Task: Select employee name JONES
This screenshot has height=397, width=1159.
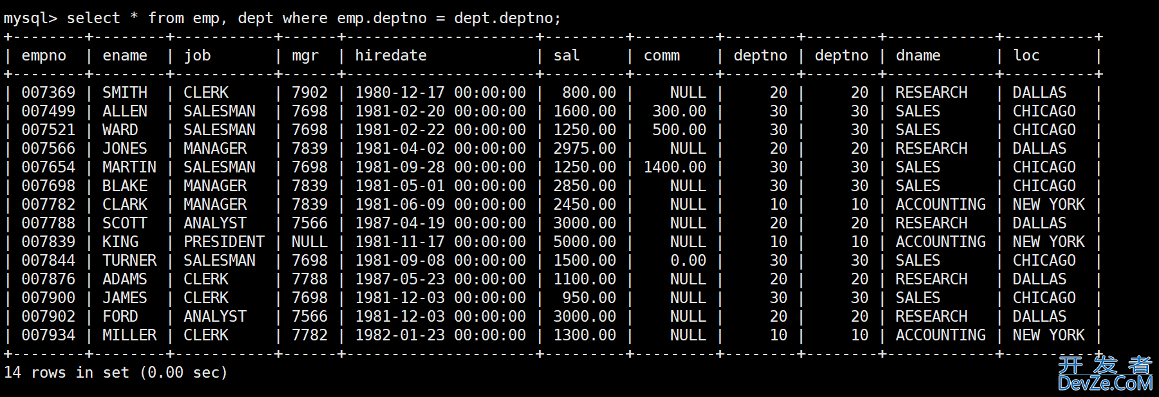Action: [x=125, y=149]
